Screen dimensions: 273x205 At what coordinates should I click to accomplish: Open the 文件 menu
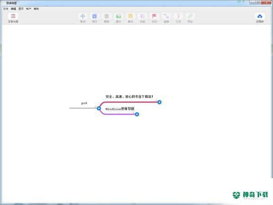(6, 9)
